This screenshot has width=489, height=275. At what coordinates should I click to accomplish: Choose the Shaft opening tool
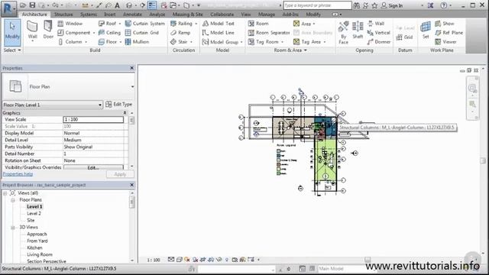[358, 31]
